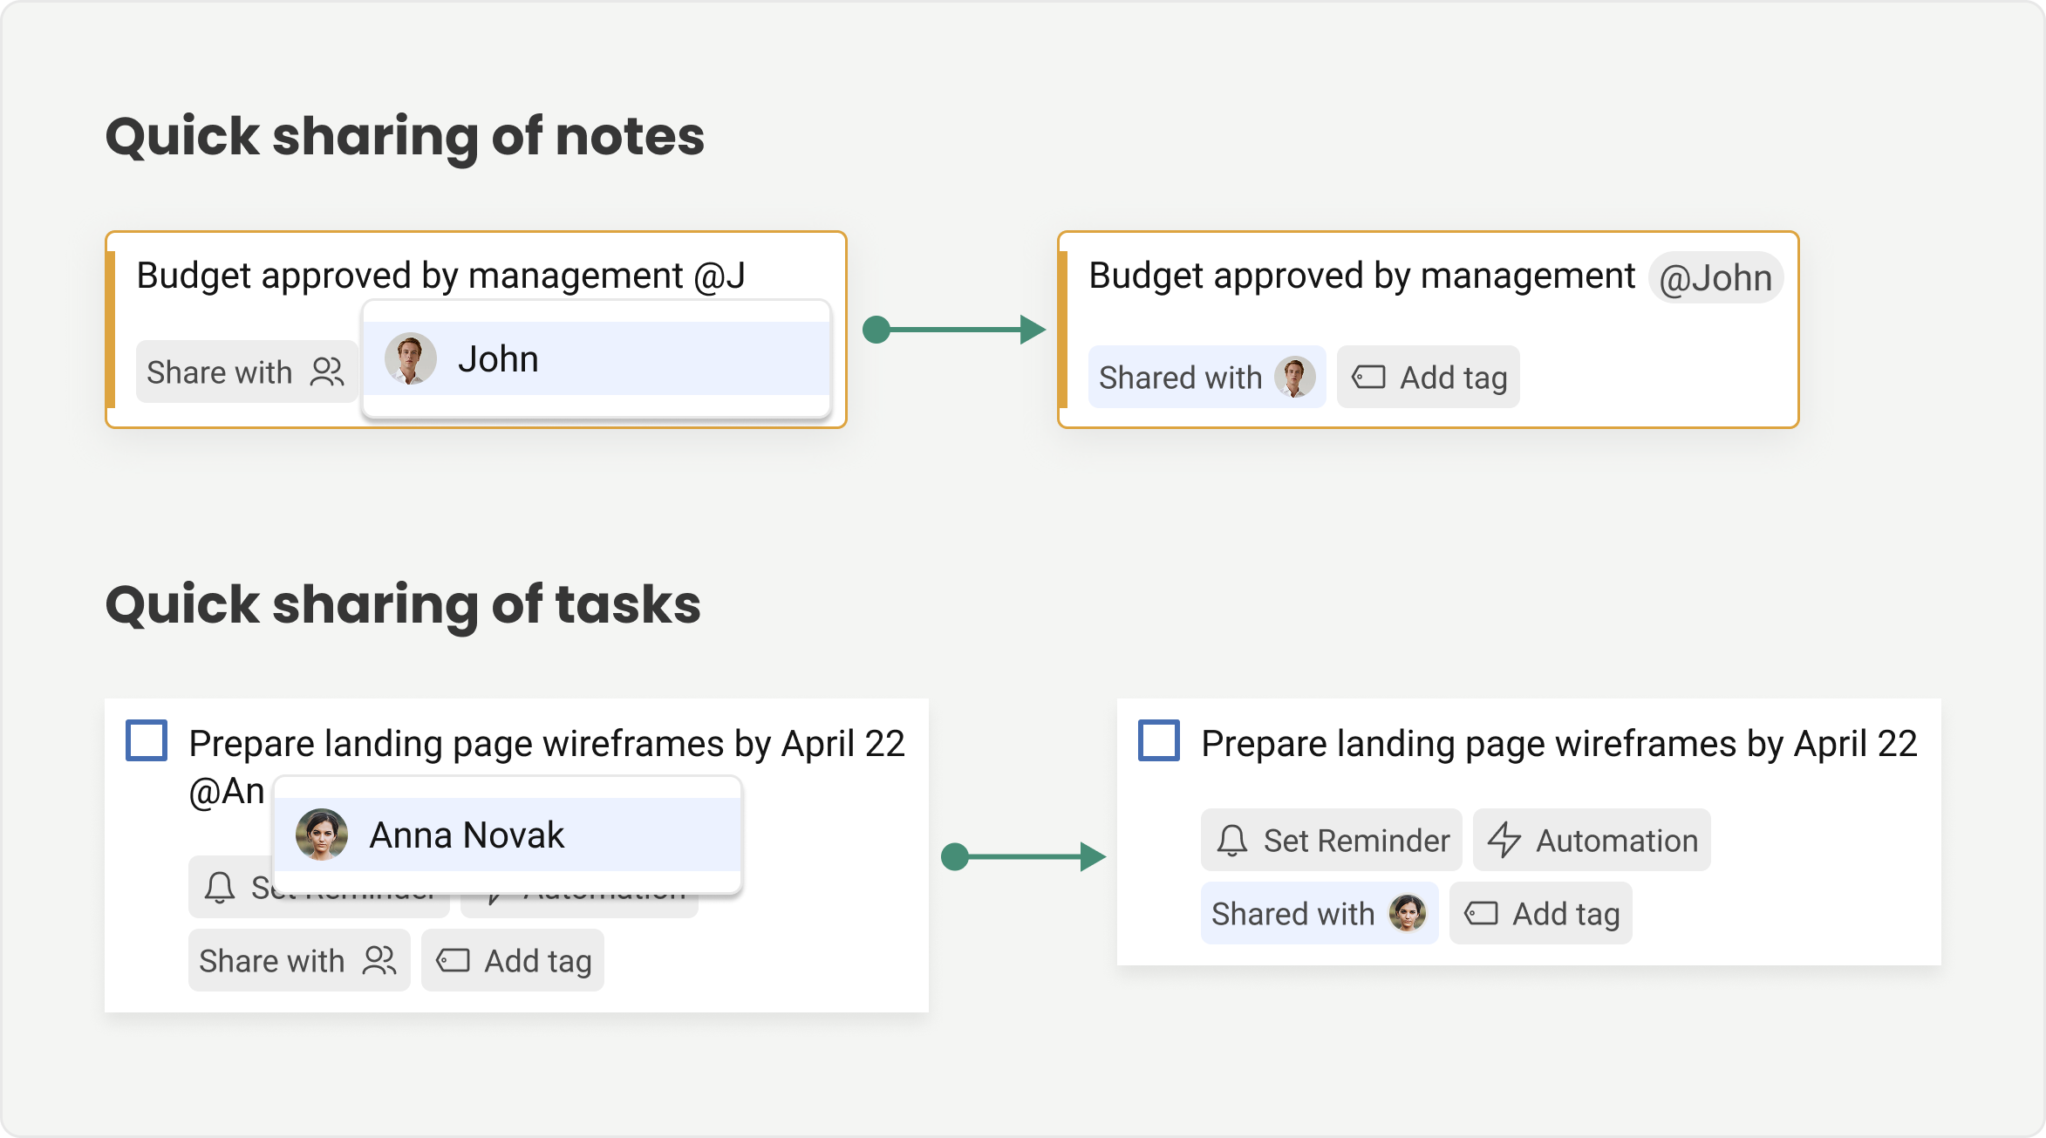Click the note text Budget approved by management @J
The image size is (2046, 1138).
(441, 276)
